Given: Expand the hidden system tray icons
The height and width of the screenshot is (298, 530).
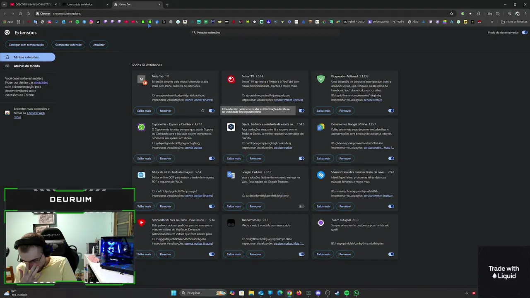Looking at the screenshot, I should pyautogui.click(x=467, y=293).
